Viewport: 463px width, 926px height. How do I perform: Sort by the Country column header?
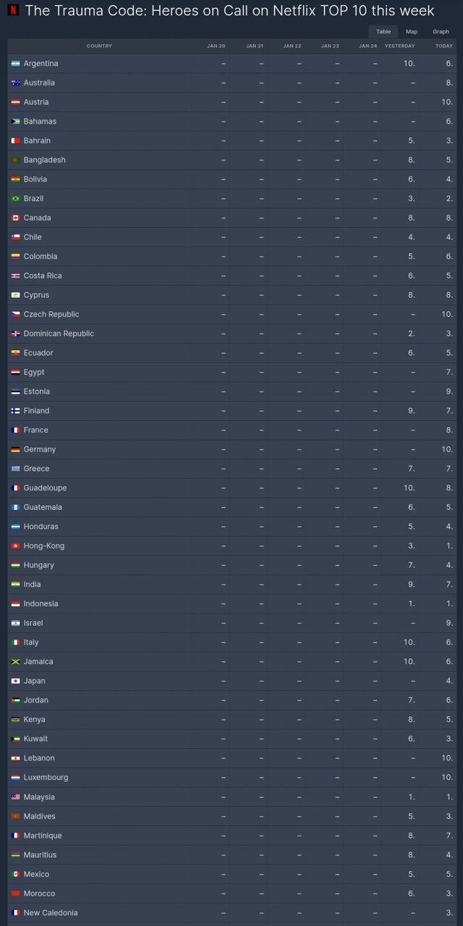99,46
